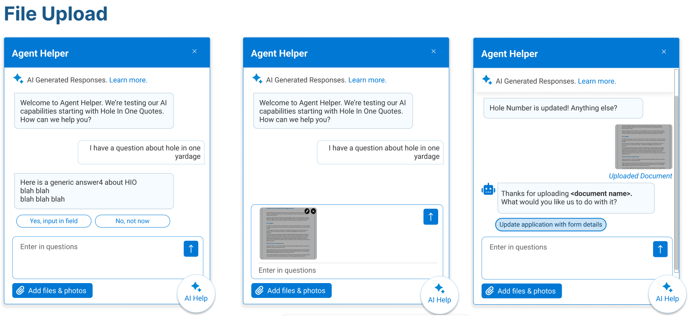Open AI Help in the panel with pending attachment

click(439, 294)
